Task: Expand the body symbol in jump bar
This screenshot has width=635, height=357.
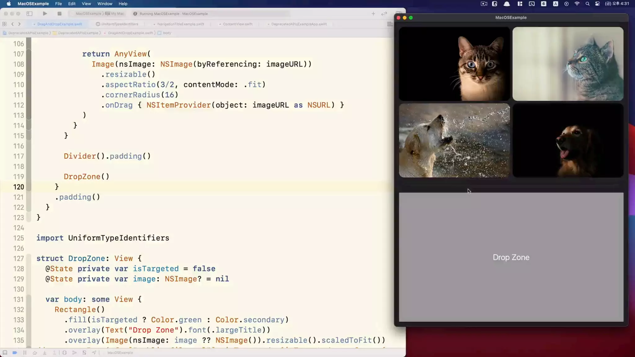Action: [x=167, y=33]
